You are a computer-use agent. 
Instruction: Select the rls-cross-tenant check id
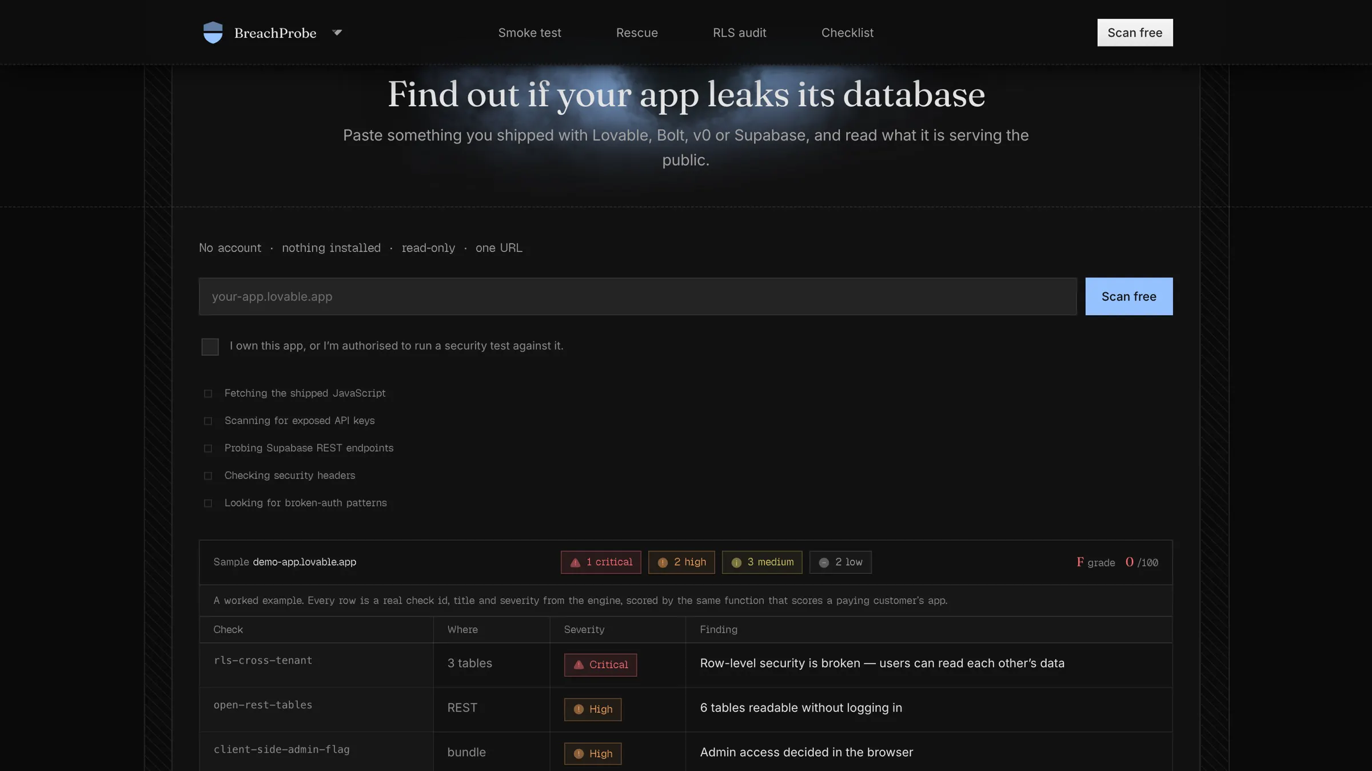click(x=263, y=660)
